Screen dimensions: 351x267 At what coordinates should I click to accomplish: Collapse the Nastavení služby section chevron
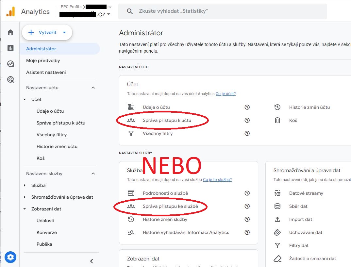click(x=93, y=174)
